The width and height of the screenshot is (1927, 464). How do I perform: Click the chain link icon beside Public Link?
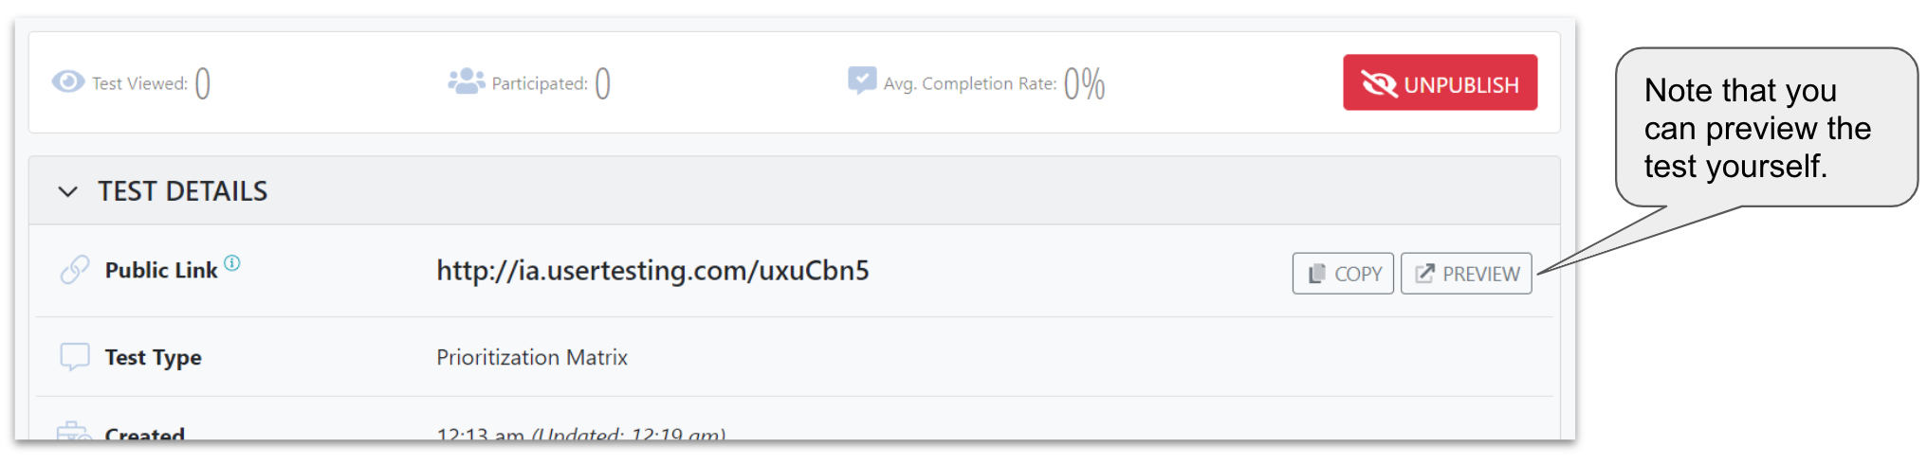tap(75, 270)
